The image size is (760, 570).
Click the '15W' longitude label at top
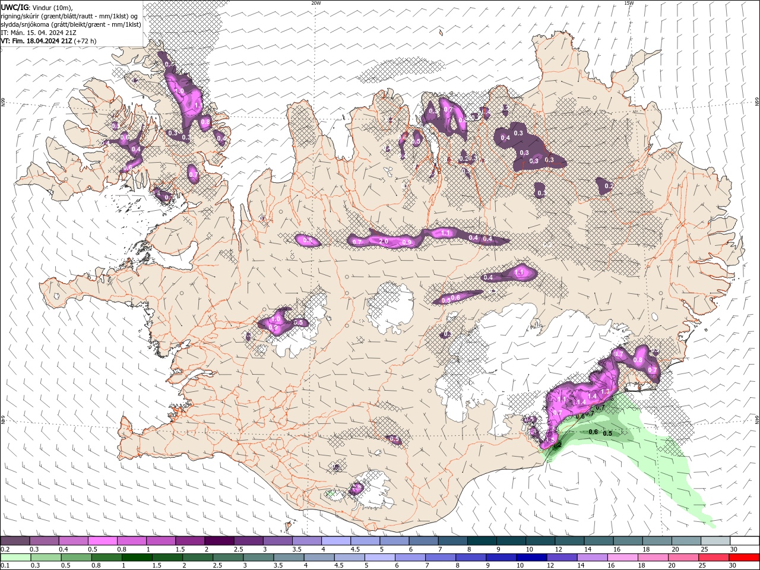pos(629,3)
